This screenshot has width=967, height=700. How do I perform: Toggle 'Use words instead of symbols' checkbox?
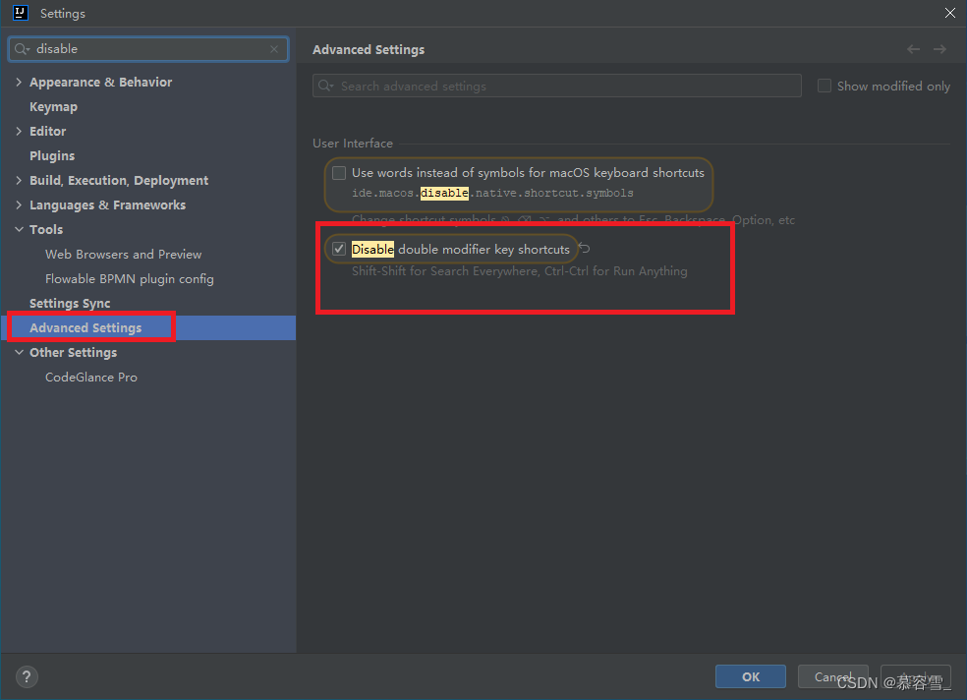click(339, 173)
